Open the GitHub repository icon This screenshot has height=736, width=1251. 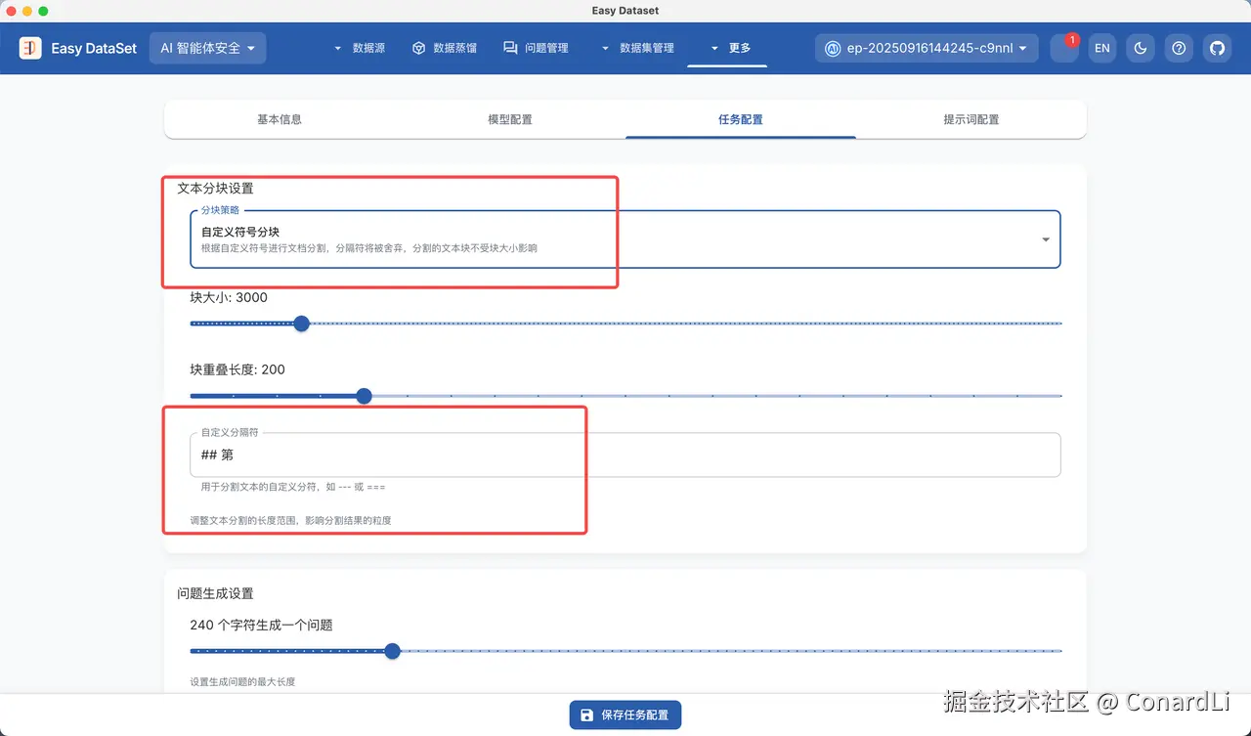1217,48
